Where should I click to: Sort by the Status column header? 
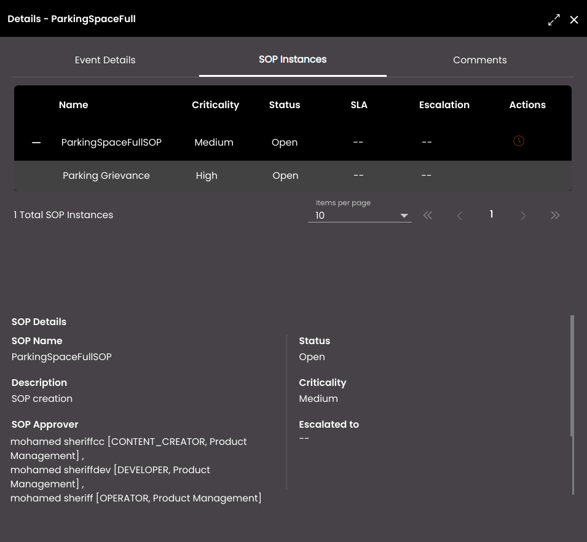coord(285,105)
